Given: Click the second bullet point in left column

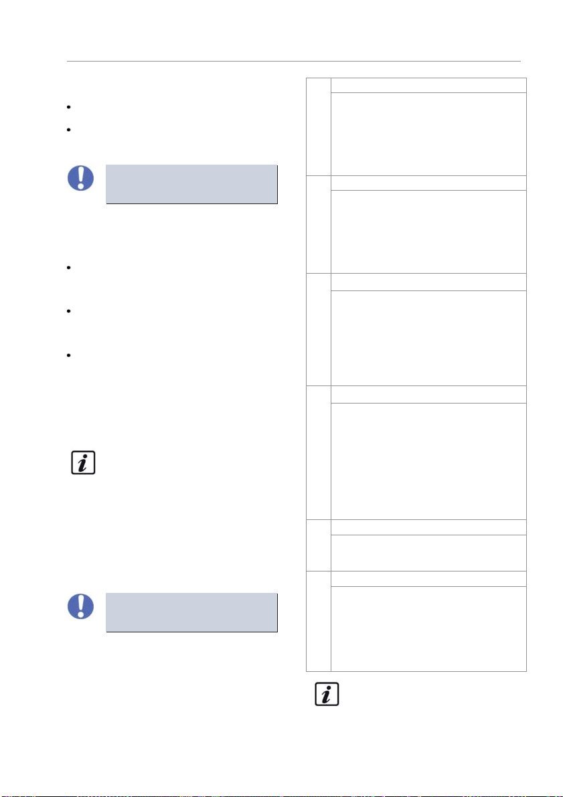Looking at the screenshot, I should click(68, 130).
